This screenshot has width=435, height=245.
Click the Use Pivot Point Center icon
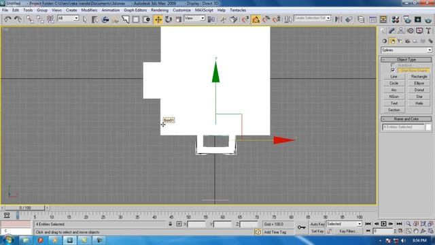(x=211, y=19)
